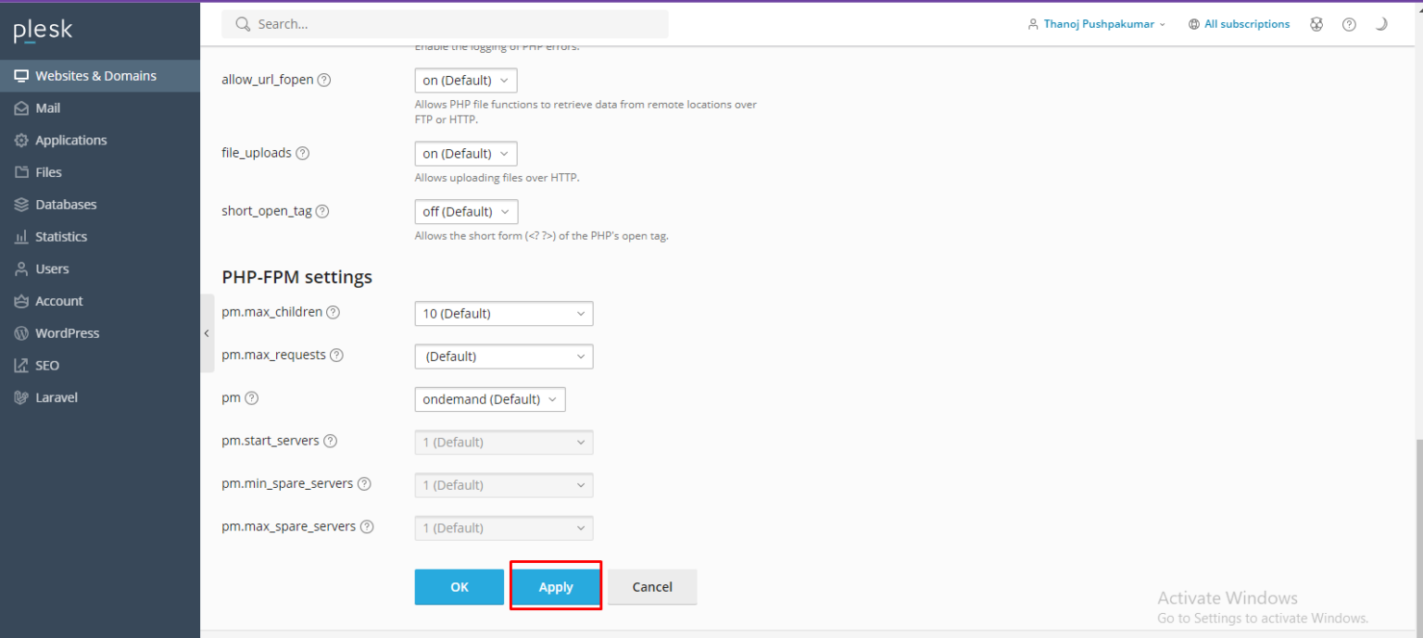Click the help question mark icon in header
The height and width of the screenshot is (638, 1423).
(1349, 25)
